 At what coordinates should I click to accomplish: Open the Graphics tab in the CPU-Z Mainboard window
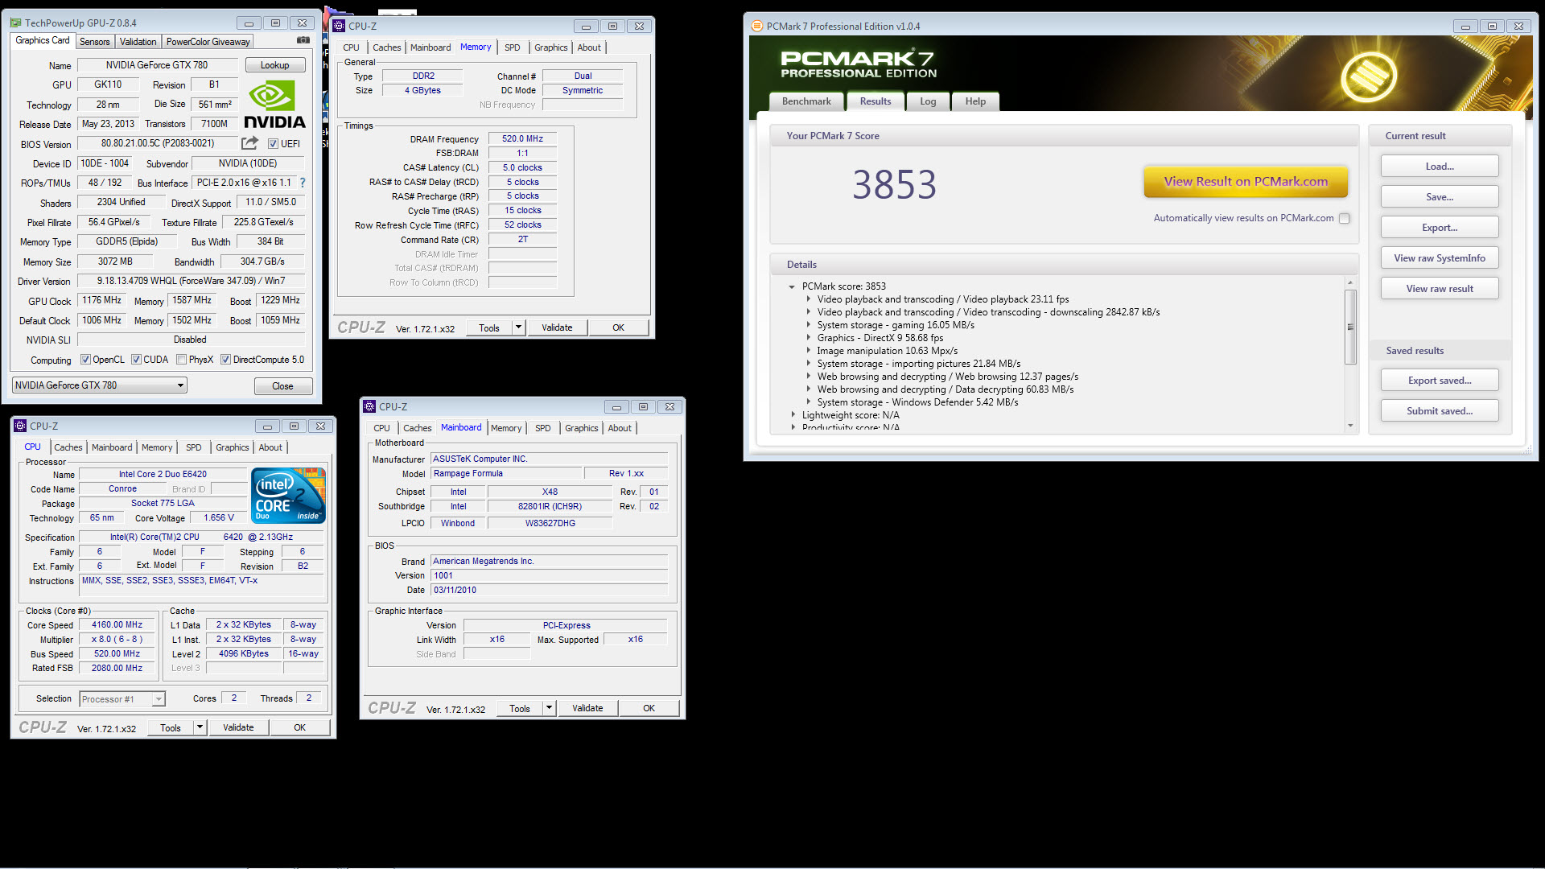point(582,428)
